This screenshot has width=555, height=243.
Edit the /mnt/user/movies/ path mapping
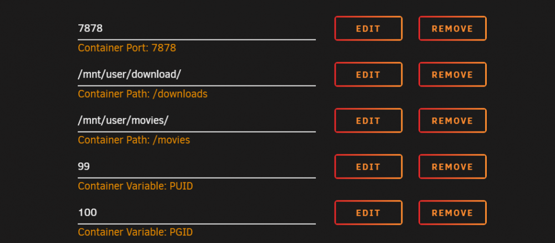tap(368, 120)
